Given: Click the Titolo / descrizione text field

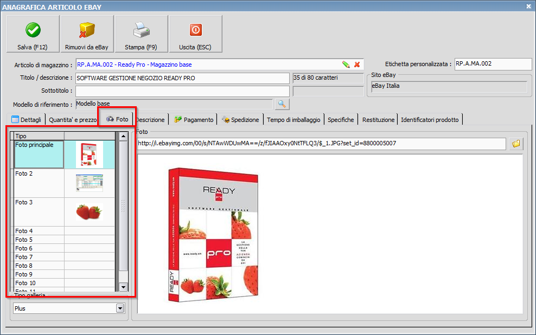Looking at the screenshot, I should tap(182, 78).
